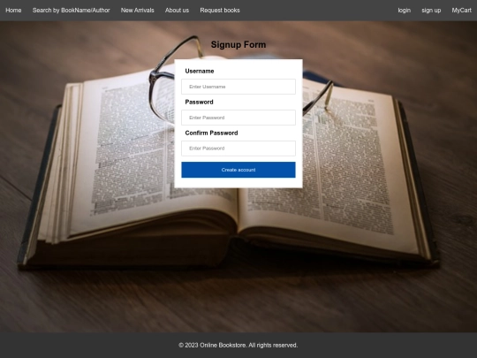Screen dimensions: 477x358
Task: Click the sign up link
Action: point(431,11)
